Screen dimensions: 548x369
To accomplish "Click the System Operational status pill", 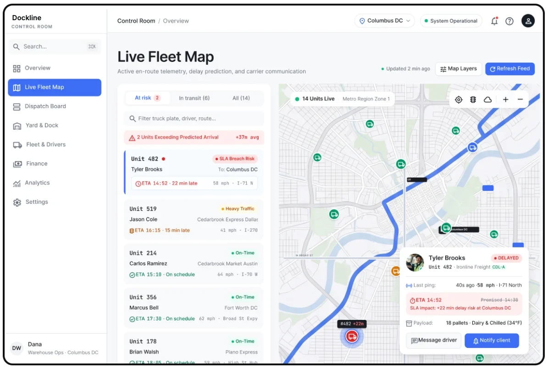I will (x=451, y=21).
